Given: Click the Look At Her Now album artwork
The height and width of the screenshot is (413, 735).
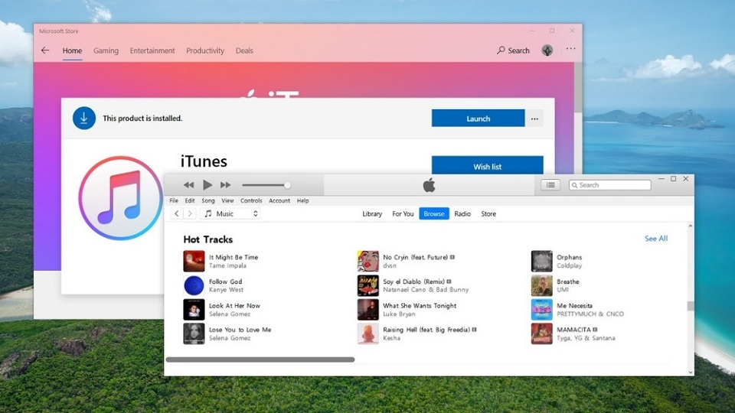Looking at the screenshot, I should [194, 310].
